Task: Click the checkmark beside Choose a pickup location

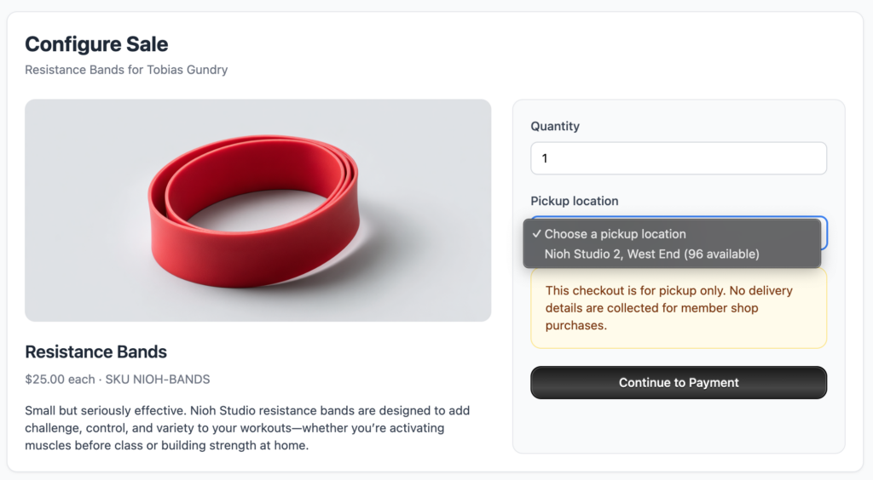Action: (536, 234)
